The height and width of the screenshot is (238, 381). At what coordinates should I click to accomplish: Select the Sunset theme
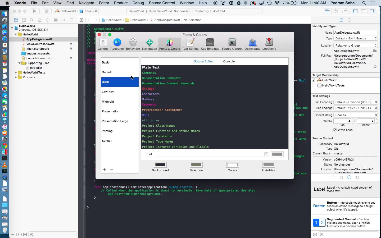pyautogui.click(x=120, y=141)
